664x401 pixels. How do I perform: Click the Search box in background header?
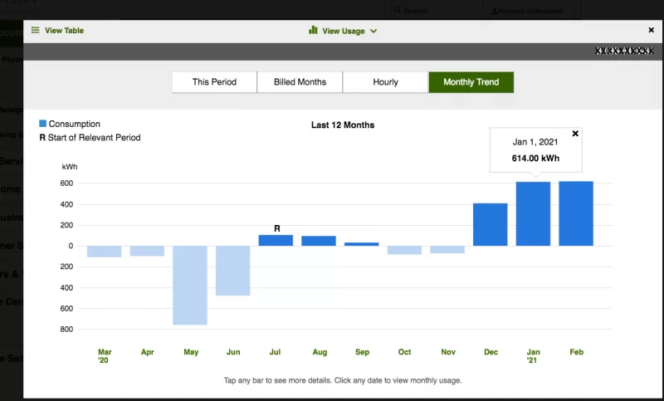pyautogui.click(x=432, y=11)
